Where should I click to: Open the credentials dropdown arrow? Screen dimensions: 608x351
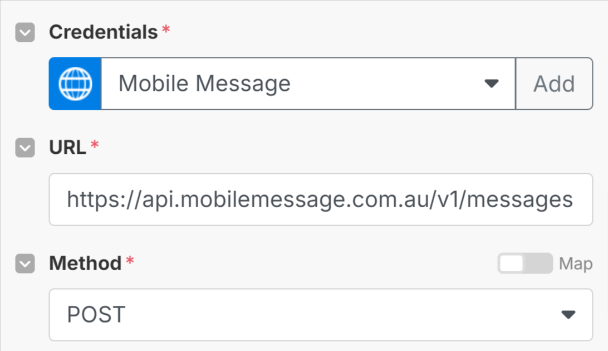point(491,84)
